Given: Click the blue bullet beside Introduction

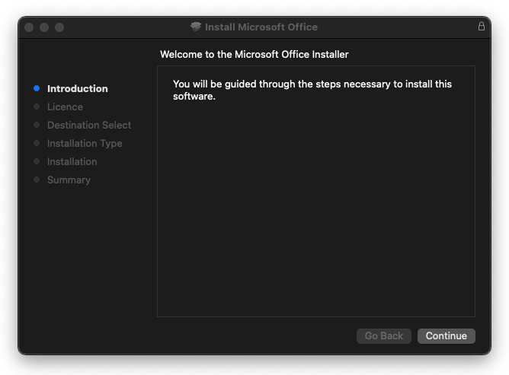Looking at the screenshot, I should 37,89.
